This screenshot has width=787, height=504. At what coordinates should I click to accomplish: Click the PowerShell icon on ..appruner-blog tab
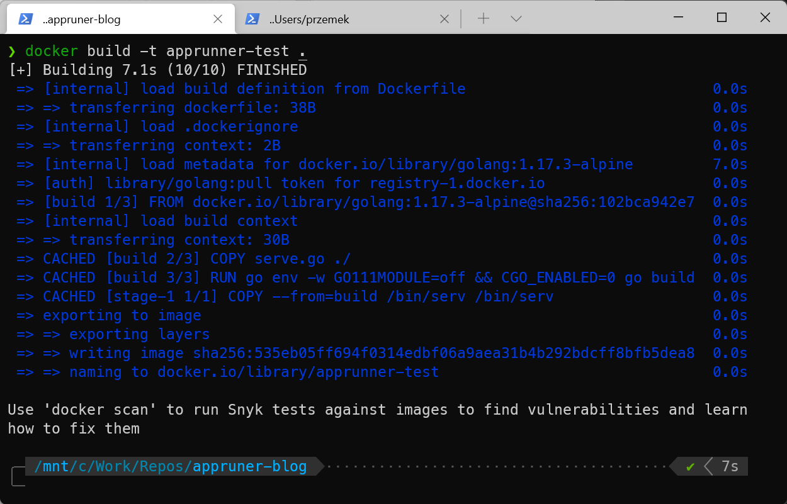(x=25, y=19)
